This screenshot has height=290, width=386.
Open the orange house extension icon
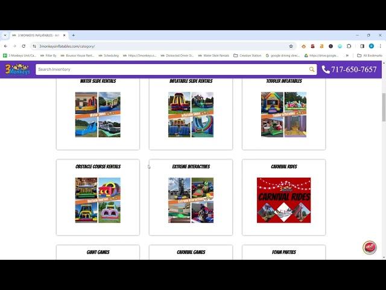[x=303, y=46]
